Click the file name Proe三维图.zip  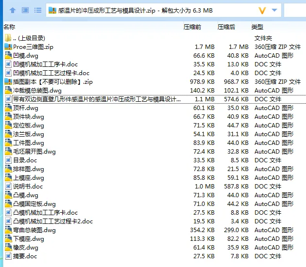33,47
